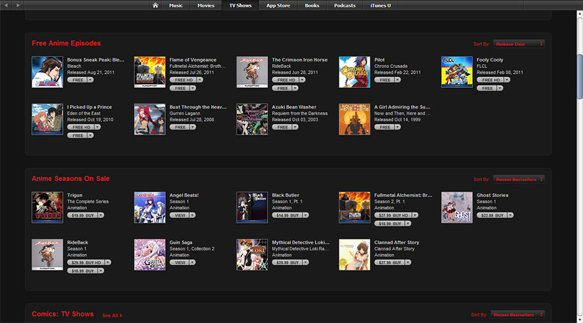Expand arrow beside Mythical Detective Loki BUY
The image size is (583, 323).
pyautogui.click(x=306, y=262)
